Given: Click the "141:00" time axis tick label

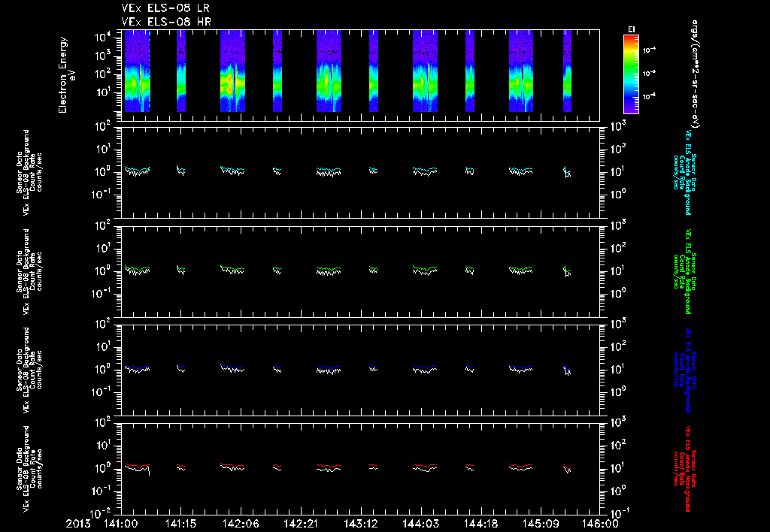Looking at the screenshot, I should (x=121, y=524).
